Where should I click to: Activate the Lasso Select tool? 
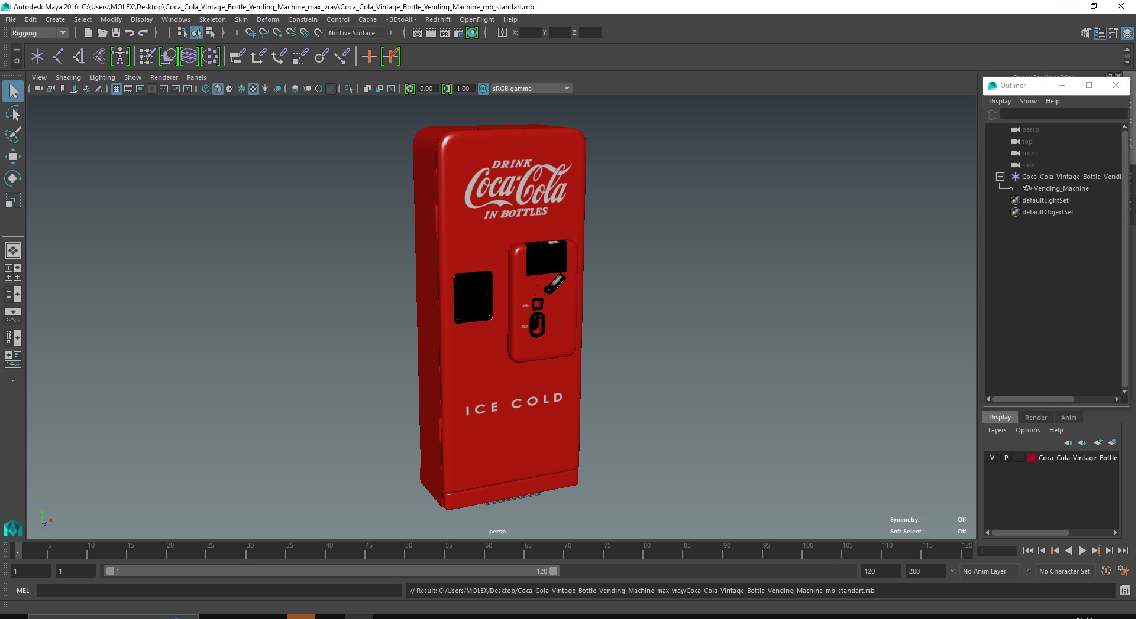tap(13, 113)
